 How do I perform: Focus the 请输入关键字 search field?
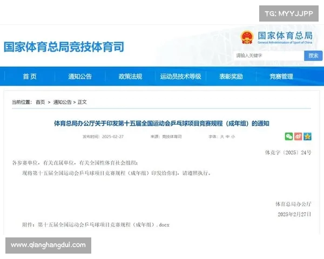tap(269, 56)
